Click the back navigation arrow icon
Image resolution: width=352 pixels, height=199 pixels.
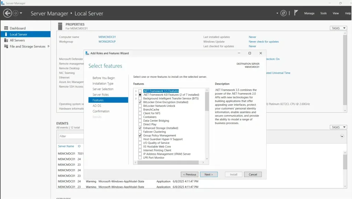(x=7, y=13)
